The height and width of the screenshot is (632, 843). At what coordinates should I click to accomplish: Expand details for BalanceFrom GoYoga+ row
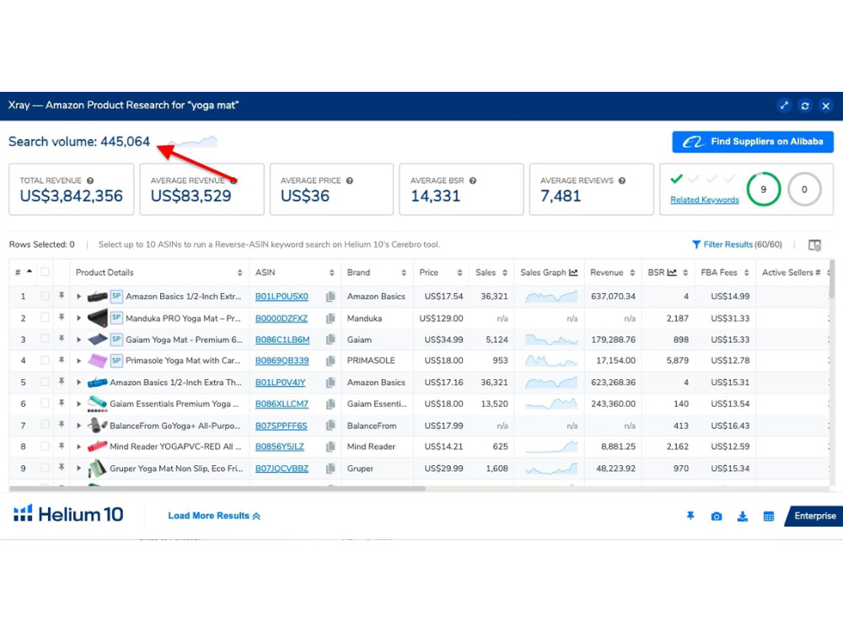(x=79, y=426)
